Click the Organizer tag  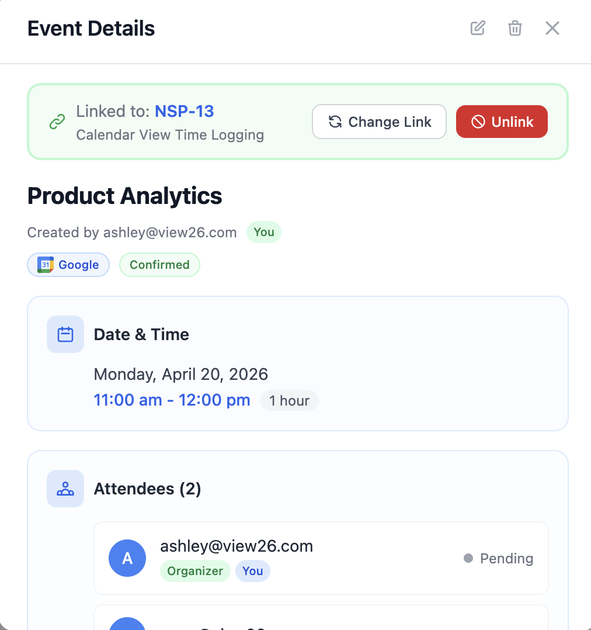[195, 571]
